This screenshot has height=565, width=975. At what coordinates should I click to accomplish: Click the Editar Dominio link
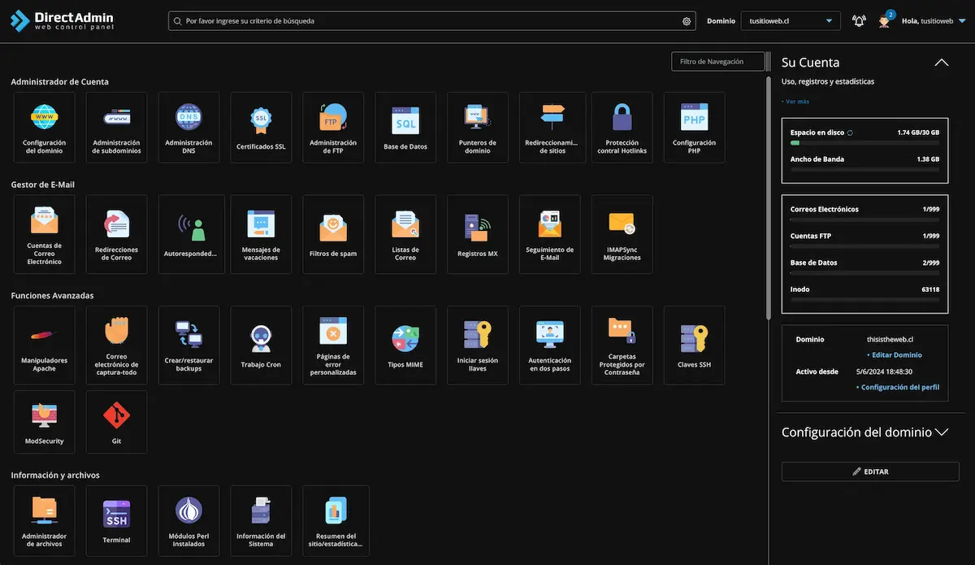895,355
